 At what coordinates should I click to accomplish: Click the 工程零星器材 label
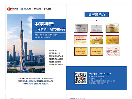point(39,37)
